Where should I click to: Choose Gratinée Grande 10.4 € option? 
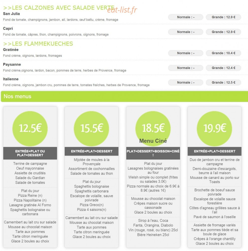click(x=223, y=53)
